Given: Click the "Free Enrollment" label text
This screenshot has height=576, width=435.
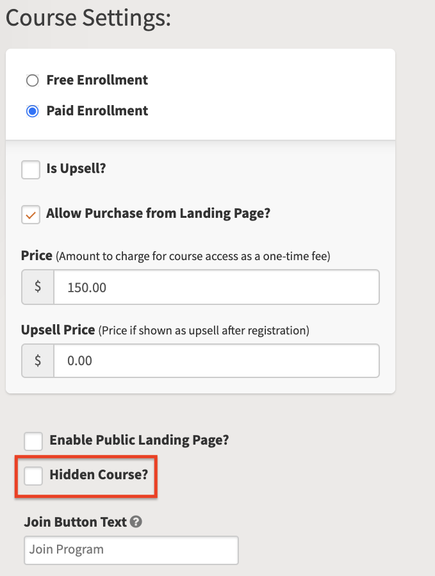Looking at the screenshot, I should pos(97,79).
